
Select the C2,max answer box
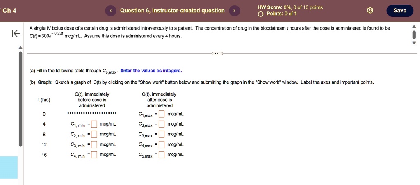click(161, 124)
